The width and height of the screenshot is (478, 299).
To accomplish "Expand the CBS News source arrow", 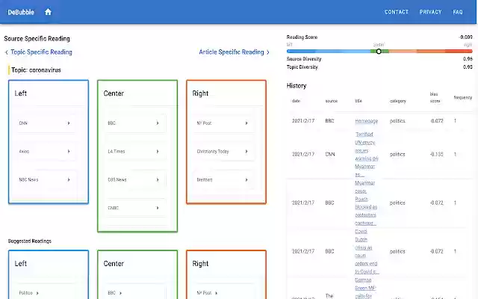I will tap(158, 179).
